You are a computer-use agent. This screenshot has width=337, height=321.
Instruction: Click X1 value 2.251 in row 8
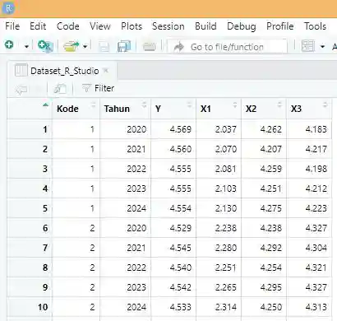pos(225,267)
